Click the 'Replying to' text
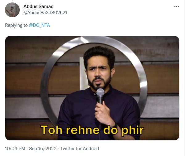This screenshot has width=186, height=156. pos(16,25)
